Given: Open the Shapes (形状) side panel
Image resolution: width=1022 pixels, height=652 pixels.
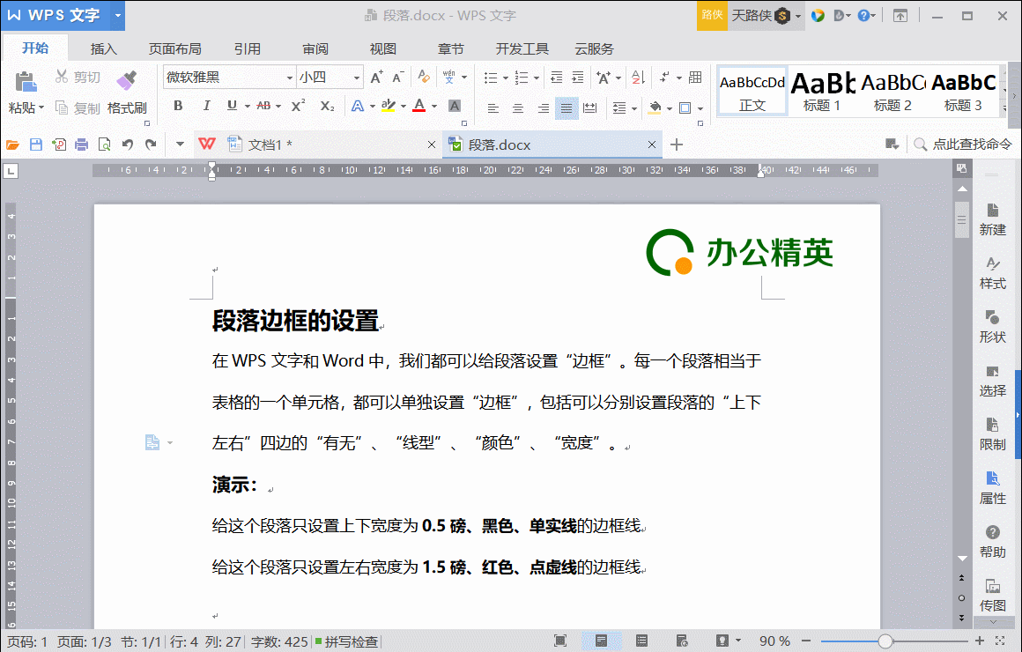Looking at the screenshot, I should coord(992,327).
